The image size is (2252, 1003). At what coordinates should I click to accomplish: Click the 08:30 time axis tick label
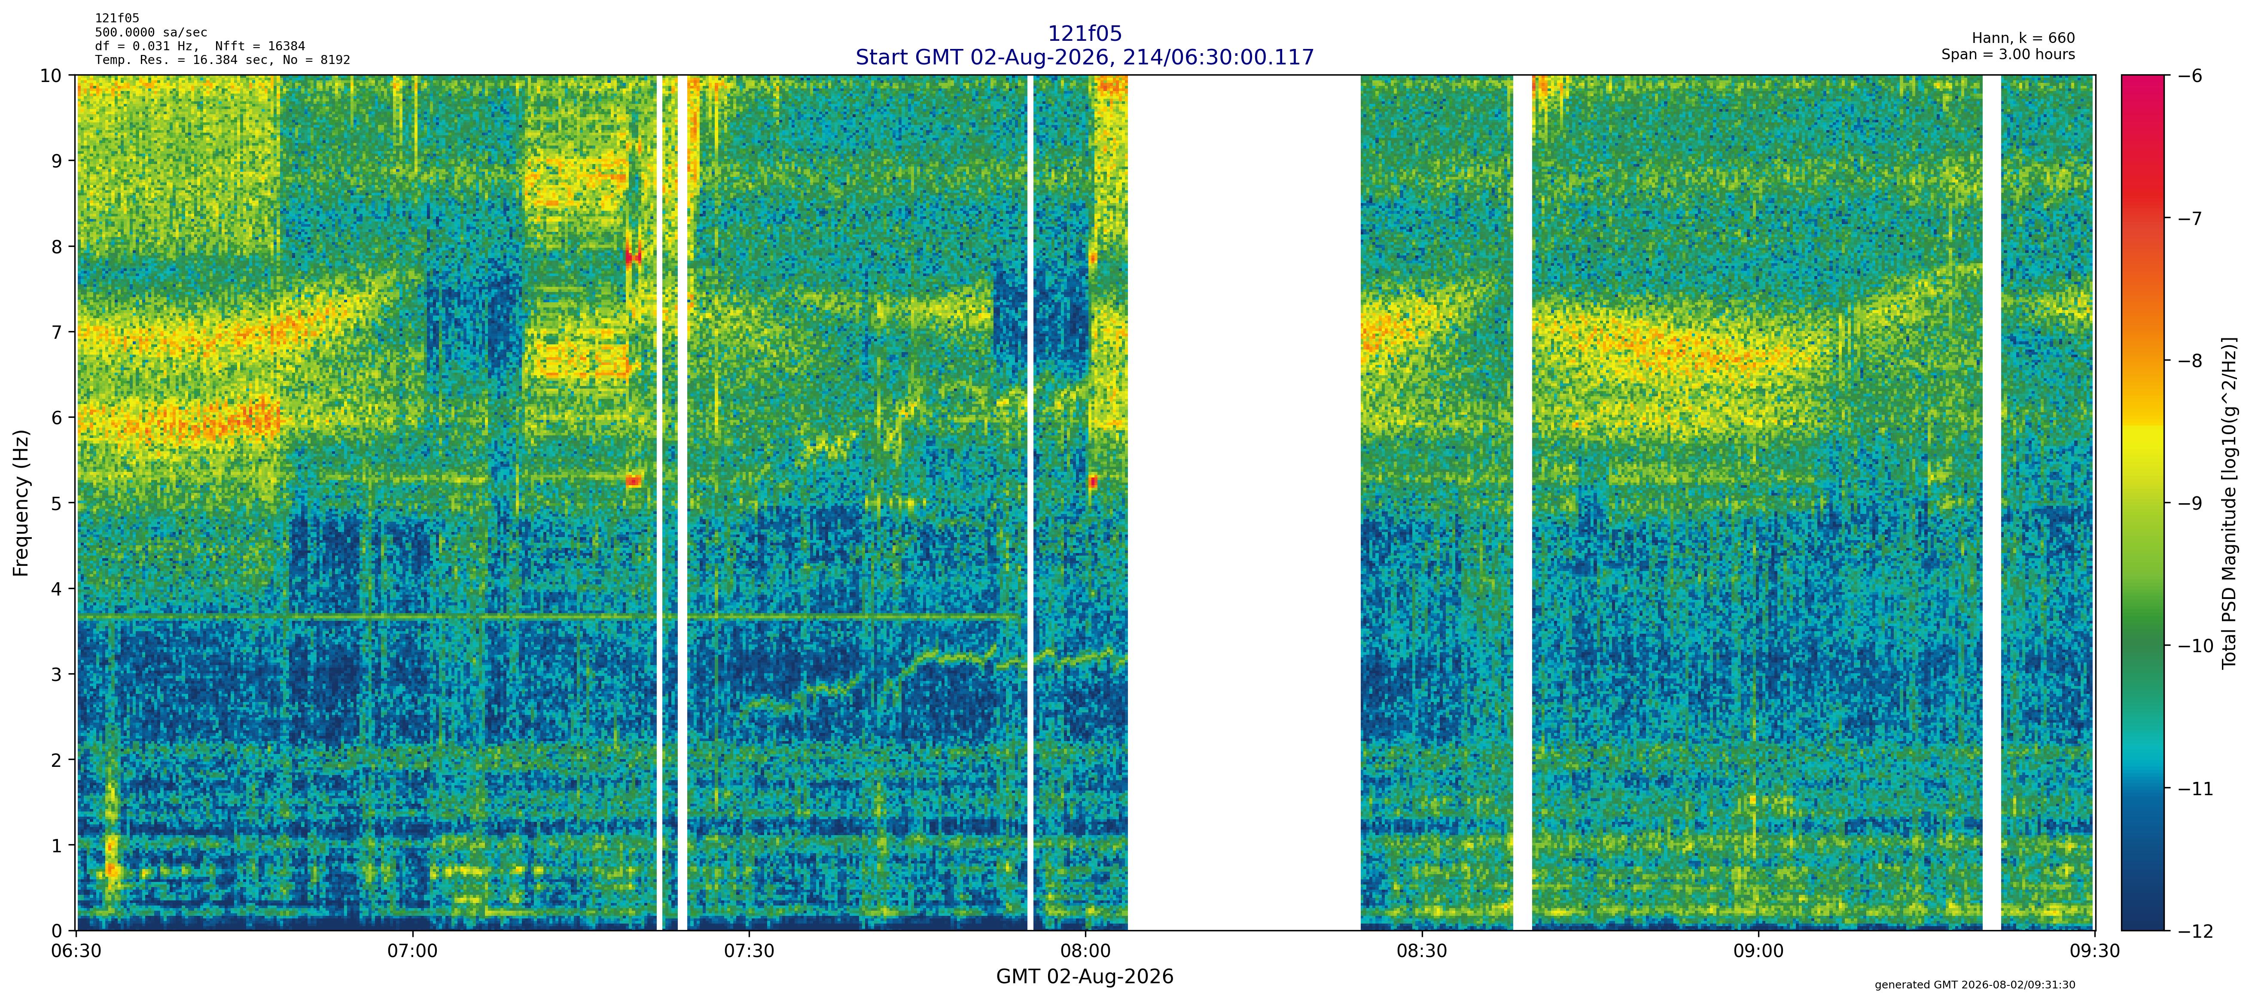click(1422, 951)
